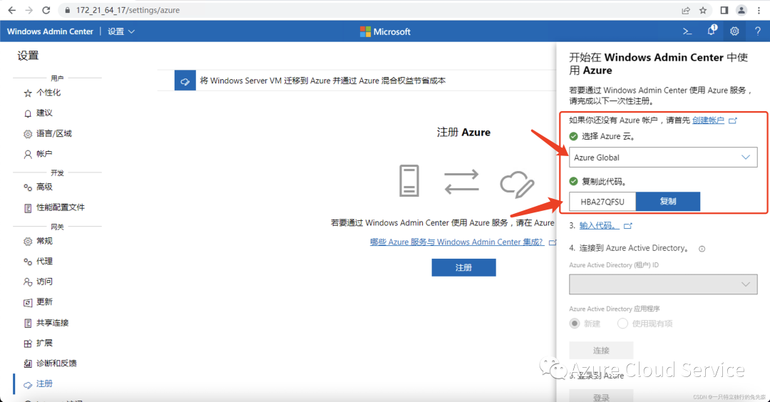Open 代理 gateway settings
This screenshot has width=770, height=402.
(44, 261)
